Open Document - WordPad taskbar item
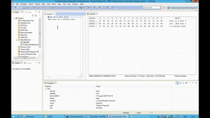 click(x=97, y=117)
